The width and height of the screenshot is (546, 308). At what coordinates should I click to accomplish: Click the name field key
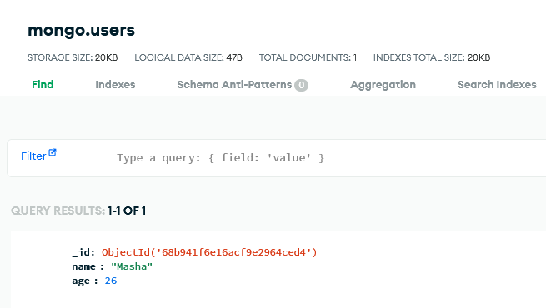coord(83,266)
